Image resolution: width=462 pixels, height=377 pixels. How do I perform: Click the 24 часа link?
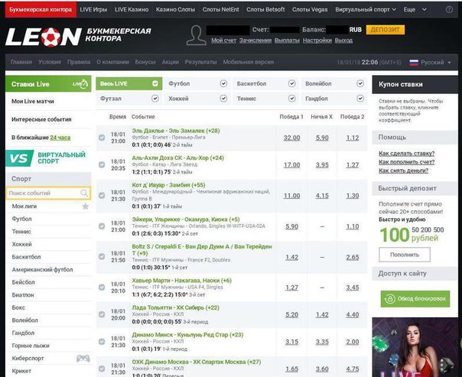pos(60,138)
